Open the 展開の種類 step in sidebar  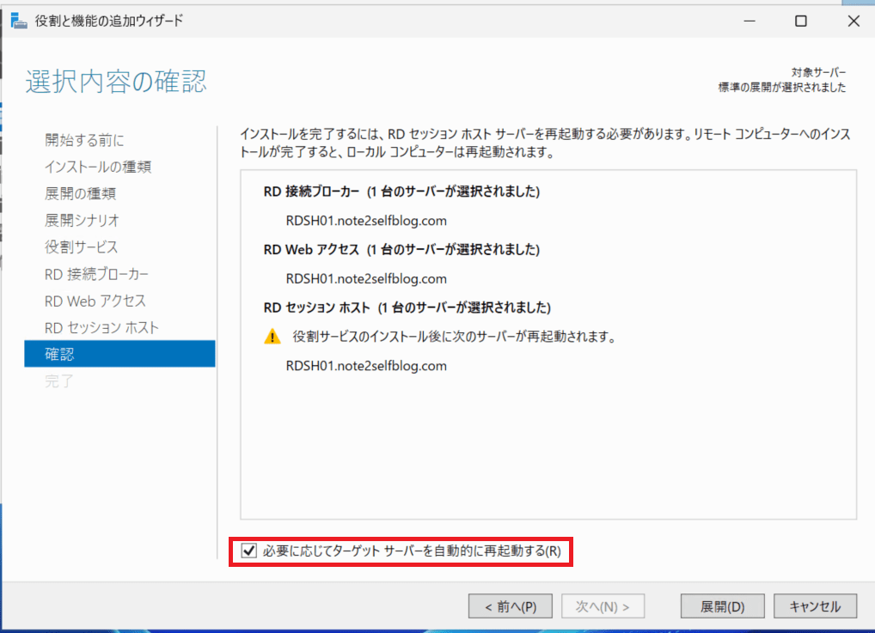point(80,193)
